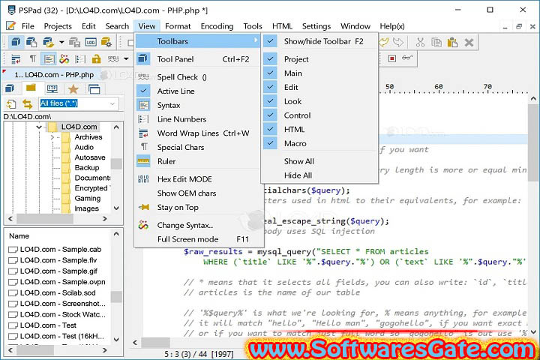Click the go-to-file-folder icon left of filter
The height and width of the screenshot is (360, 540).
coord(11,103)
